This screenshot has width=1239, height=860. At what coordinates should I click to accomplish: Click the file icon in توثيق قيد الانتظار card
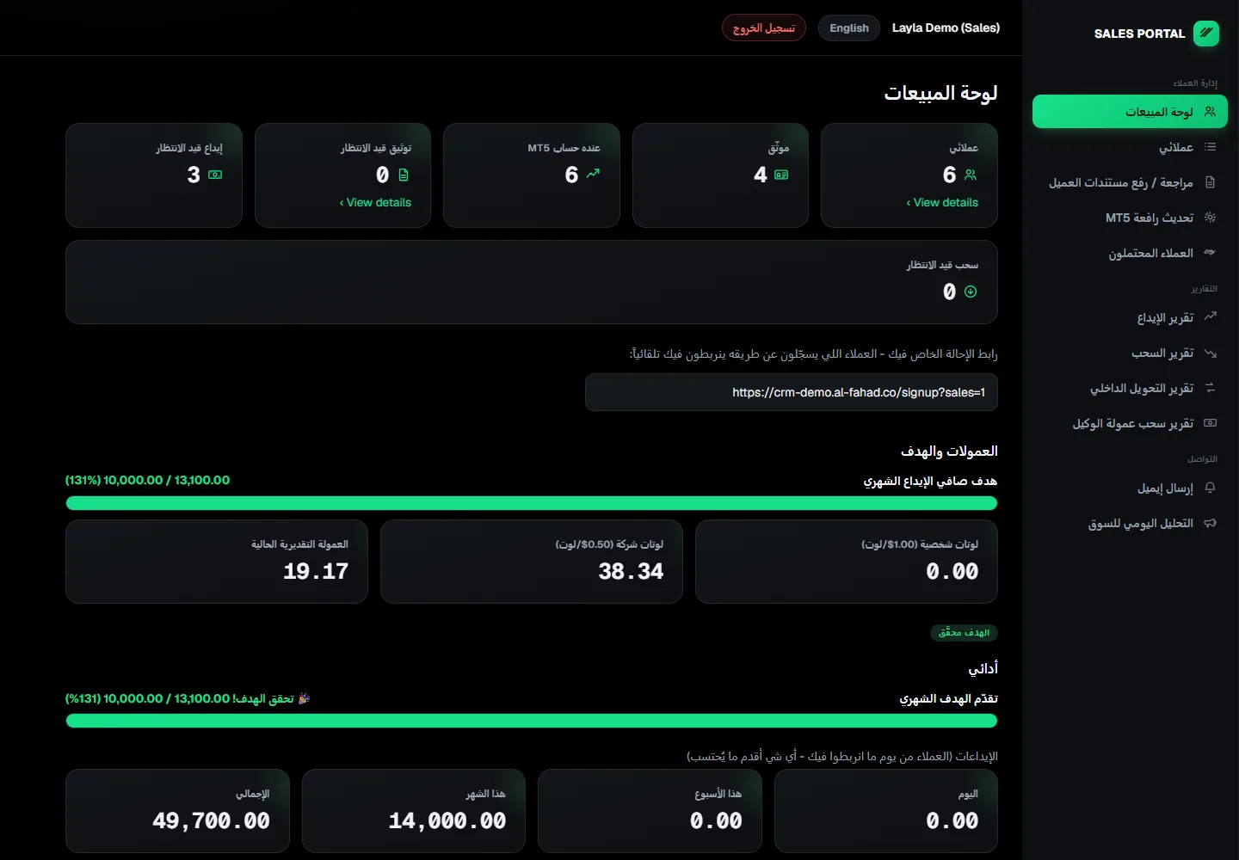point(404,175)
